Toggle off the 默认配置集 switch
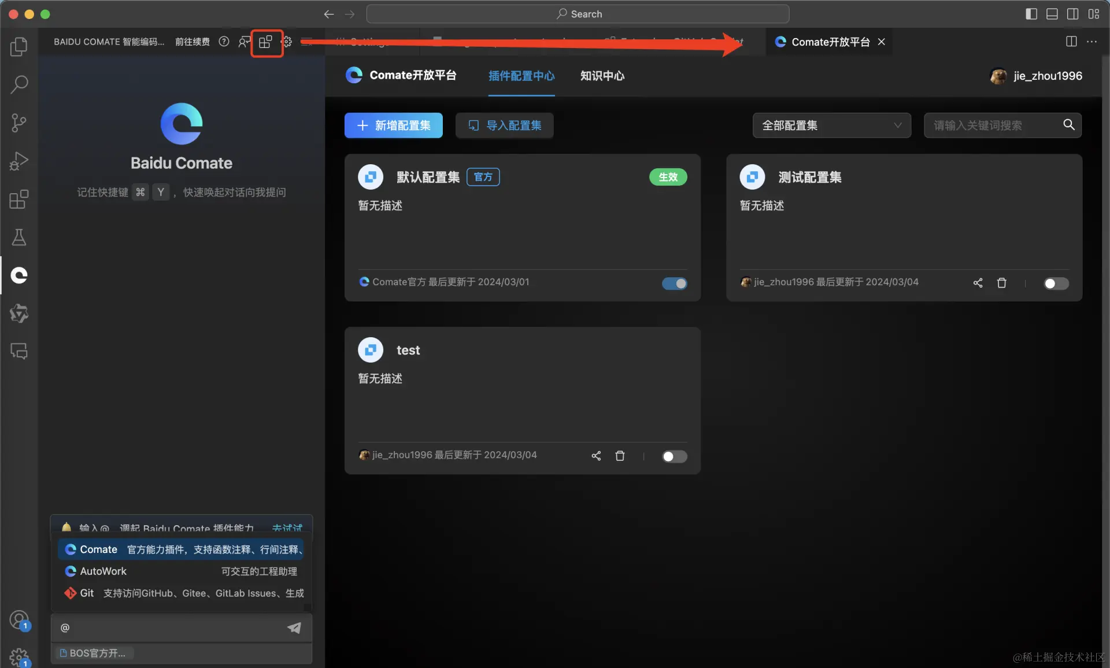Screen dimensions: 1110x668 click(x=674, y=283)
